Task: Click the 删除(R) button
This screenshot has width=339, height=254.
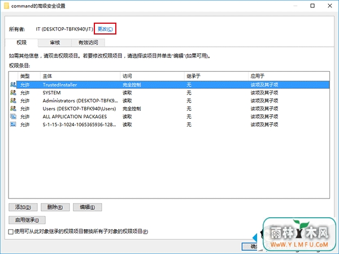Action: (x=55, y=207)
